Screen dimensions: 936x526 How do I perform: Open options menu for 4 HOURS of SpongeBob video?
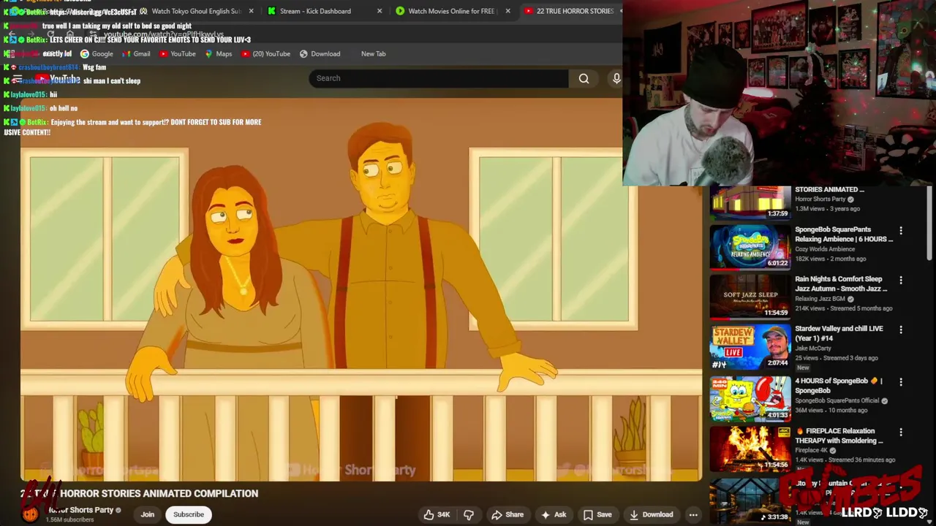901,382
